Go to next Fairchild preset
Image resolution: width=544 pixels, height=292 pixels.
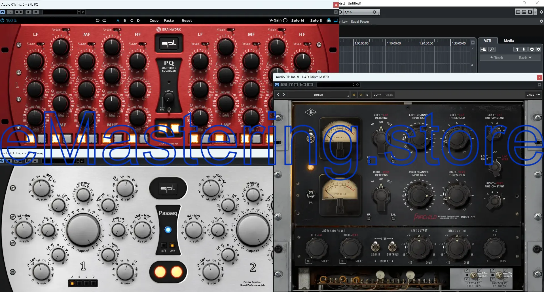point(284,95)
